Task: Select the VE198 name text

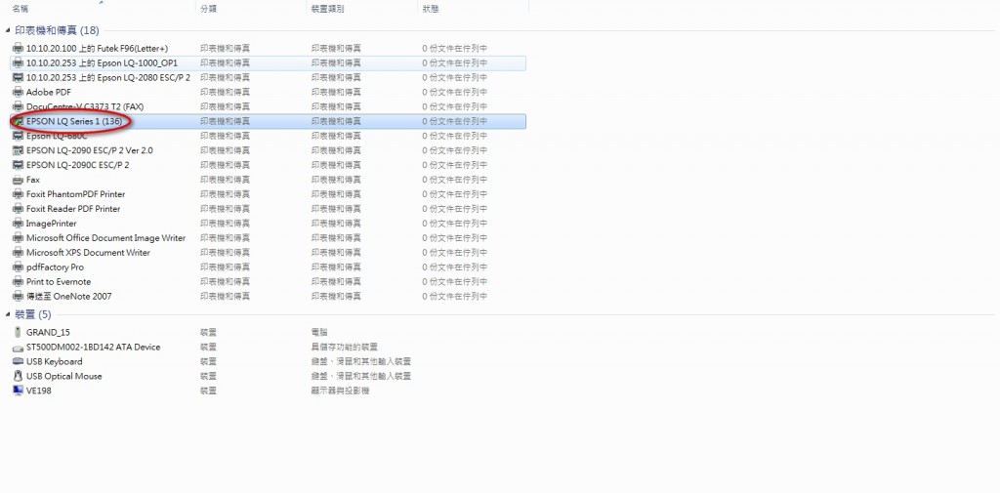Action: (38, 390)
